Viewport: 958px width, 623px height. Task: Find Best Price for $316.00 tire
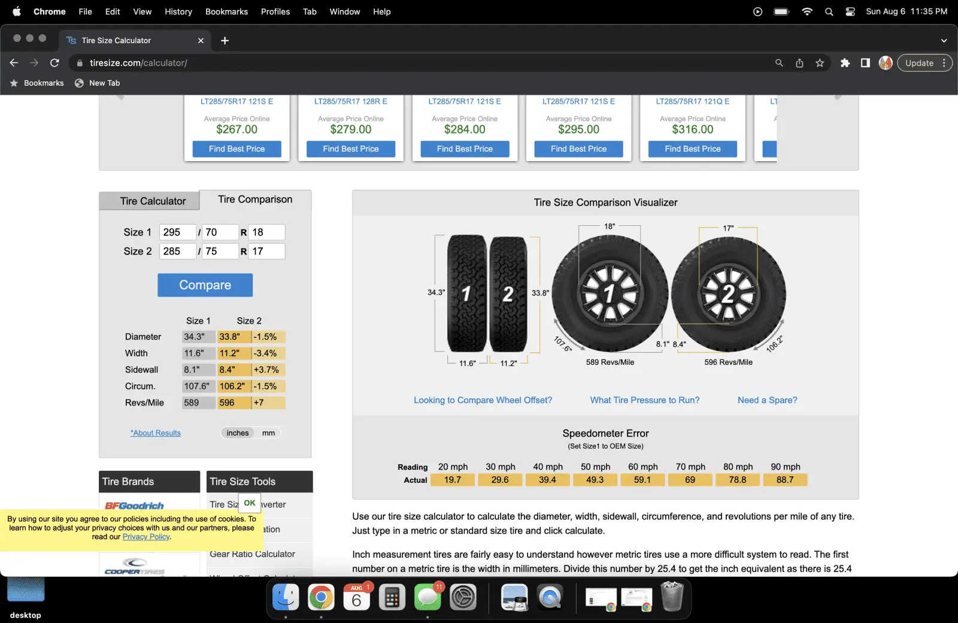click(693, 149)
